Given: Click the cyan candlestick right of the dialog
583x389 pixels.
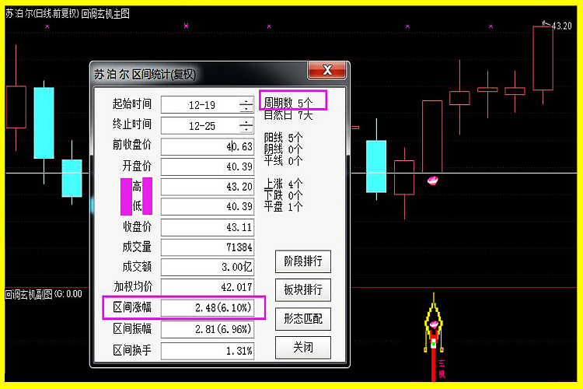Looking at the screenshot, I should click(375, 166).
